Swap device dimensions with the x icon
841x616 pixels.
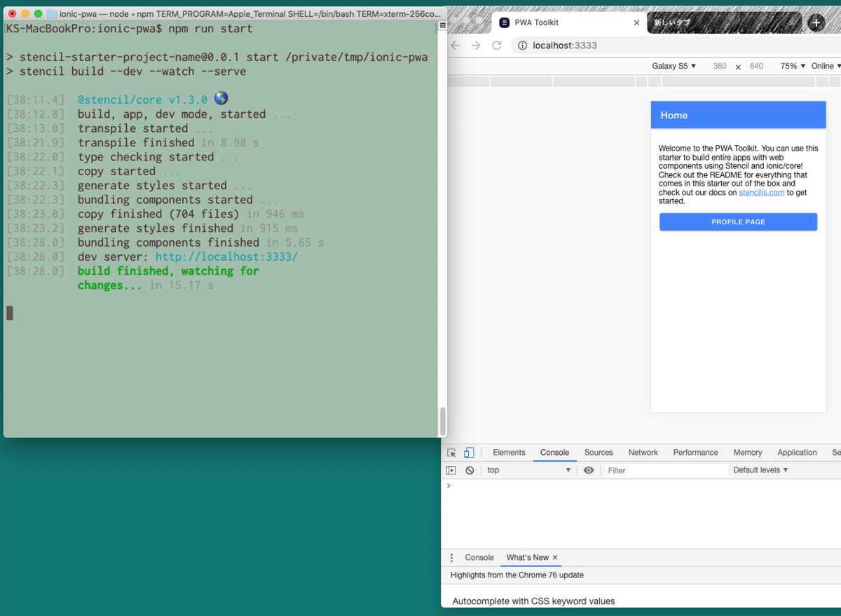pos(738,67)
